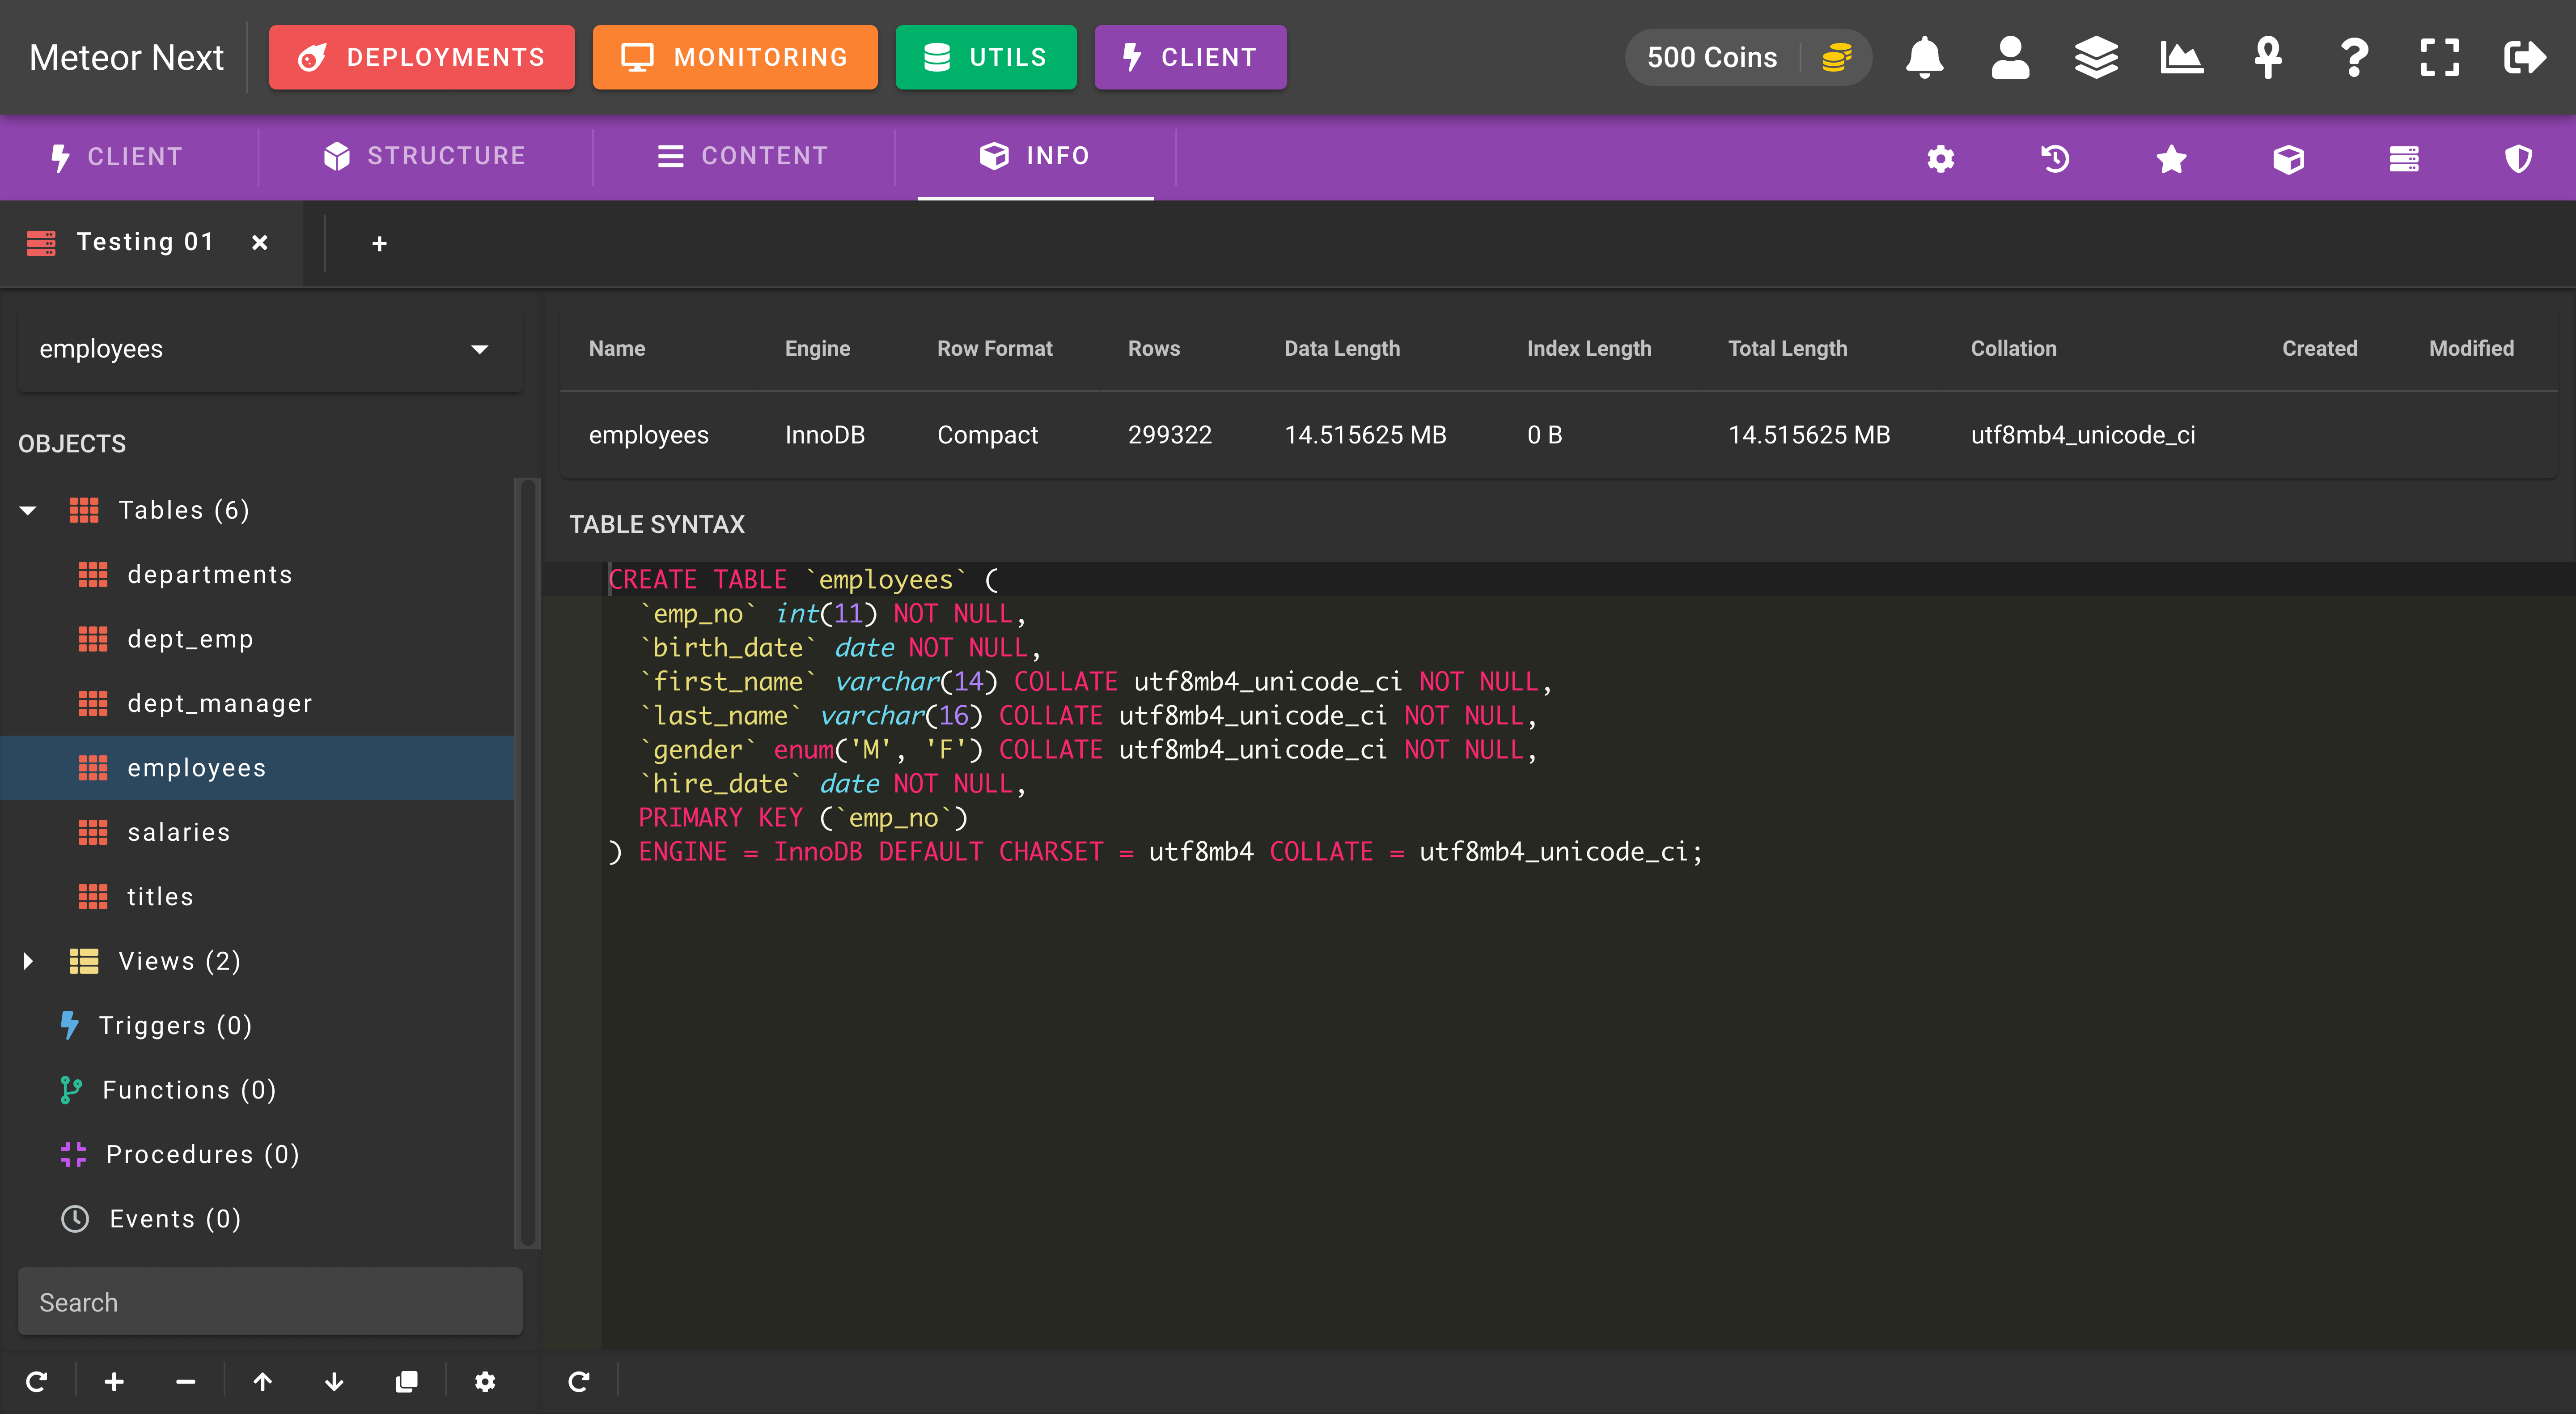Collapse the Tables (6) tree node
Screen dimensions: 2576x1414
pyautogui.click(x=28, y=511)
